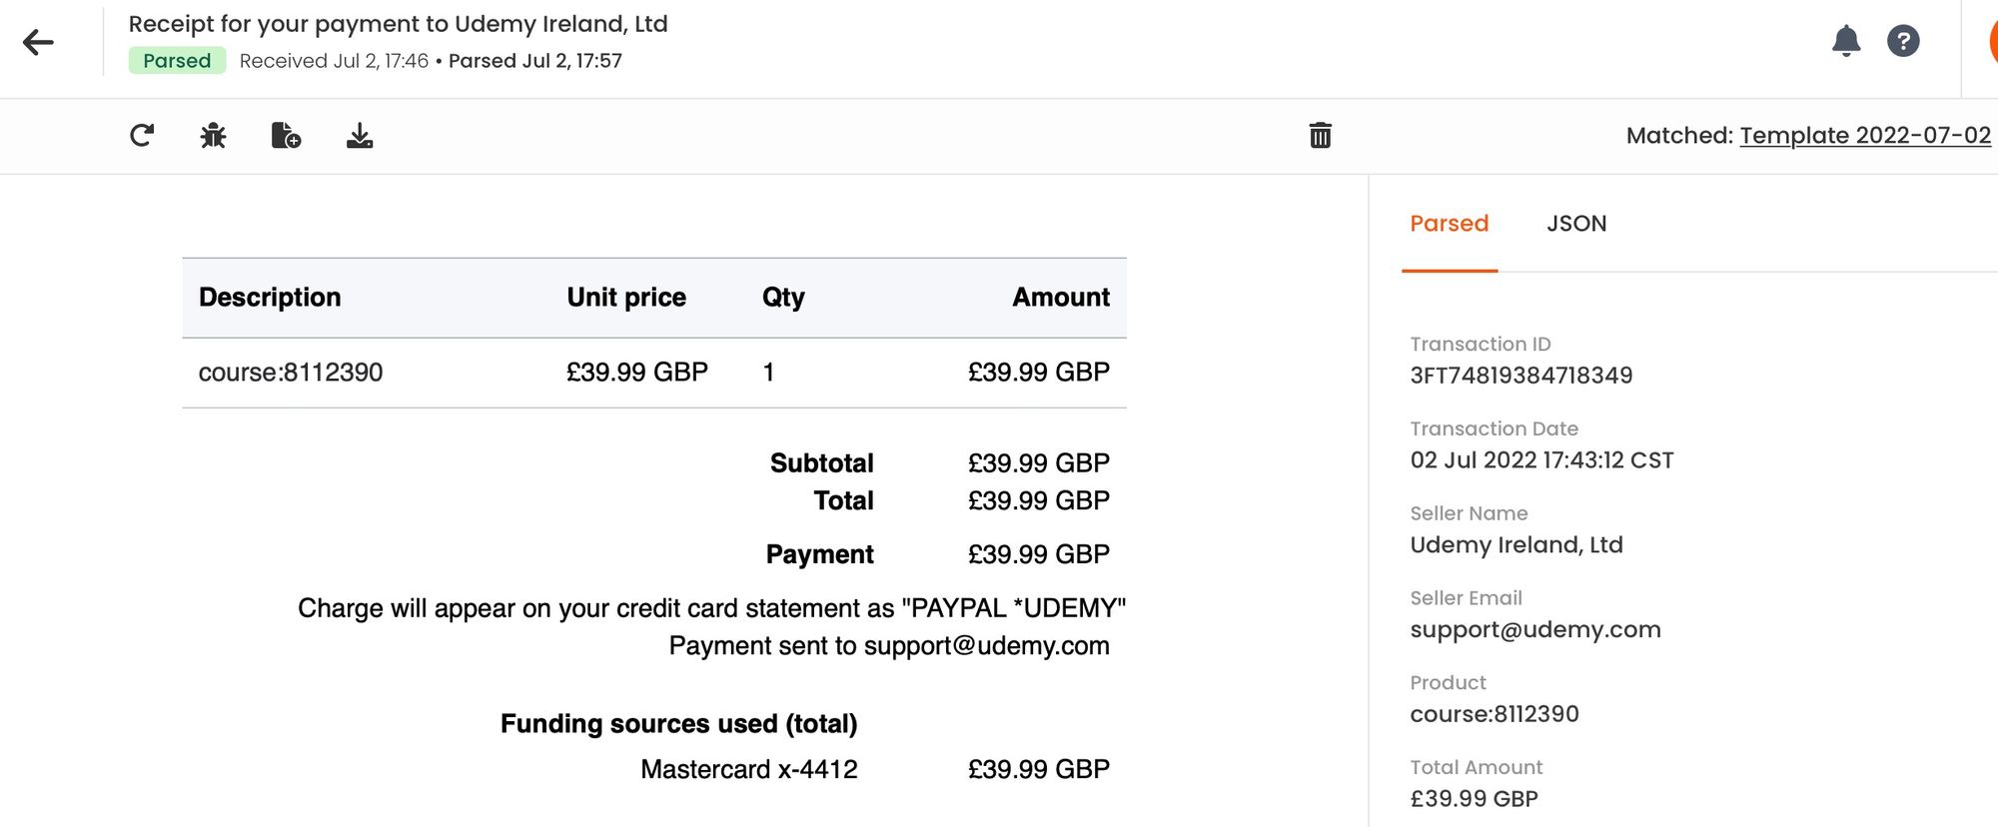Open notifications via the bell icon
The image size is (1998, 827).
click(1845, 41)
